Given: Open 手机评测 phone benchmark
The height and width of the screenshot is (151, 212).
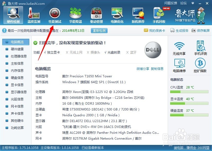Looking at the screenshot, I should coord(201,48).
